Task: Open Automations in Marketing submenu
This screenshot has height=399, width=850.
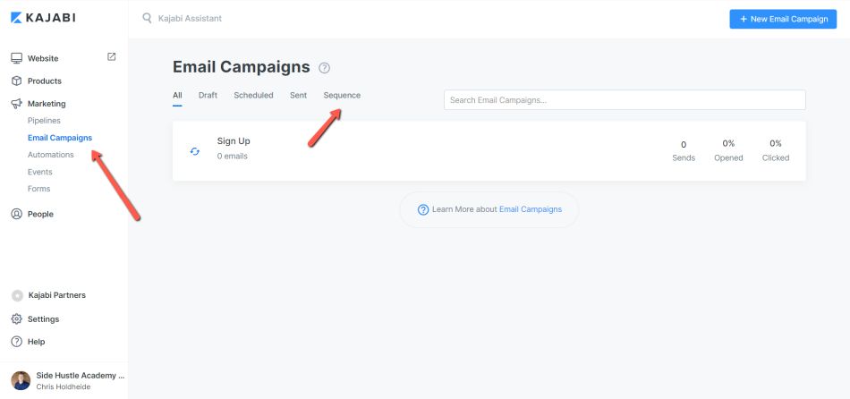Action: click(50, 155)
